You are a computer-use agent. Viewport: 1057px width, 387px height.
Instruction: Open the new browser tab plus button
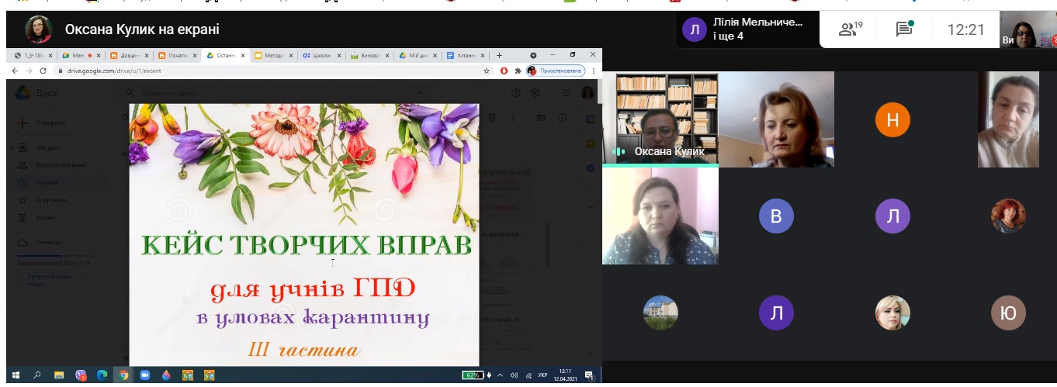click(499, 55)
